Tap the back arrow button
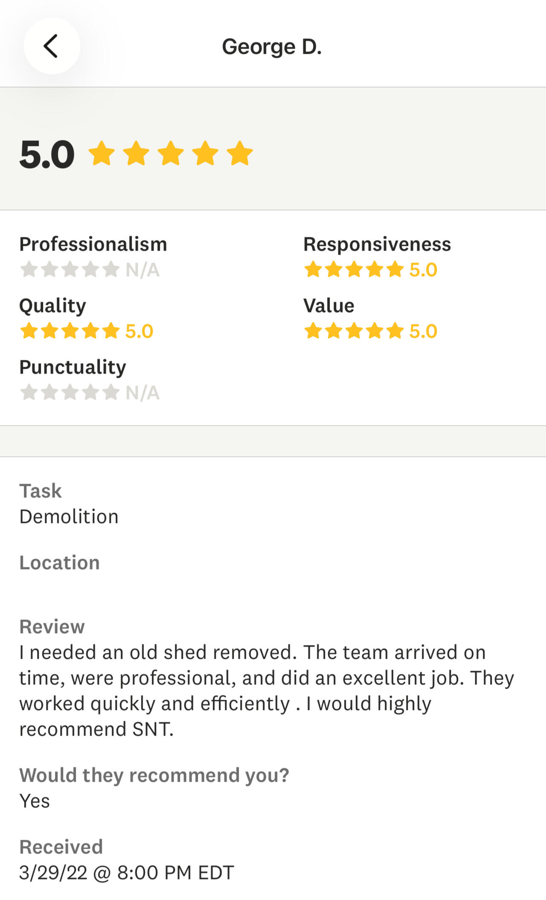The width and height of the screenshot is (546, 900). 52,46
